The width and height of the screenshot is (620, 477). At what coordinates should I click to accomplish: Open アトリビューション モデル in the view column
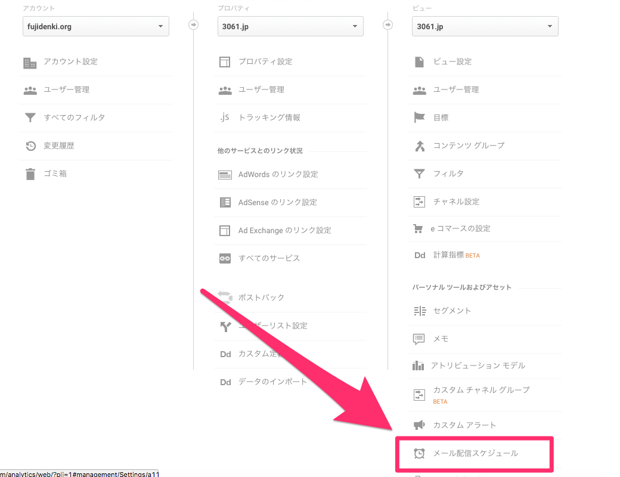click(x=478, y=366)
